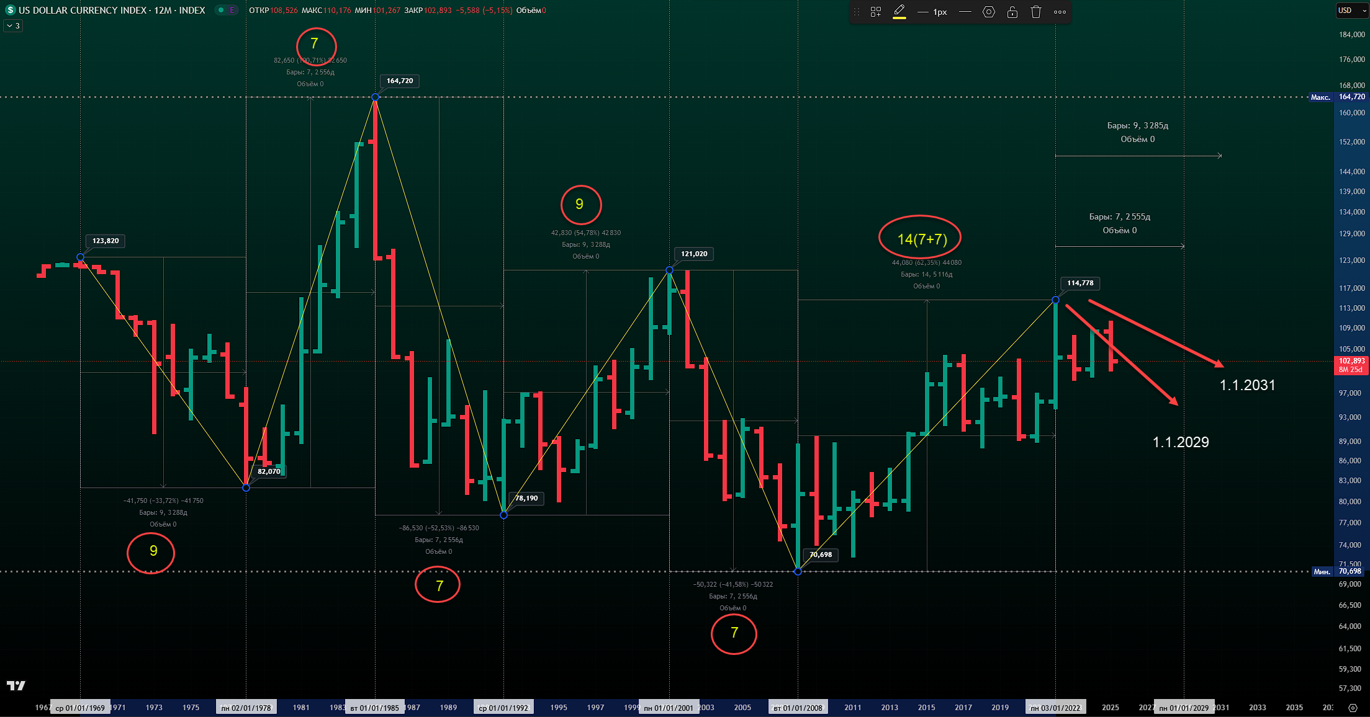Click the 70,698 price callout label
The width and height of the screenshot is (1370, 717).
point(821,554)
